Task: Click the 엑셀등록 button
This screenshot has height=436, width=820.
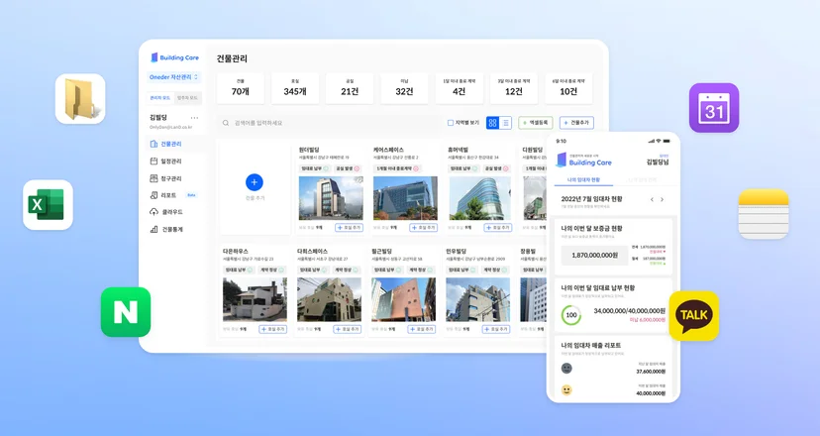Action: point(536,123)
